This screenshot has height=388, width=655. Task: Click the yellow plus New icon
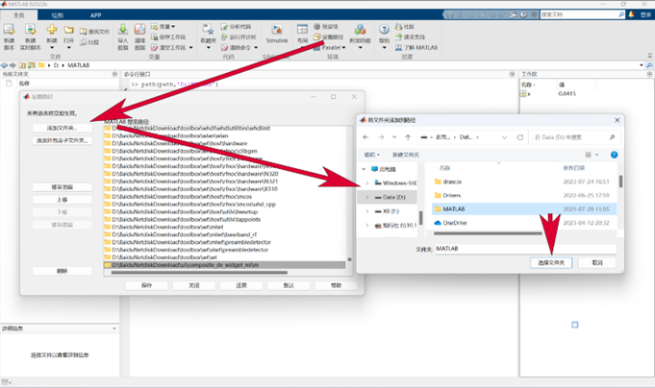(52, 30)
